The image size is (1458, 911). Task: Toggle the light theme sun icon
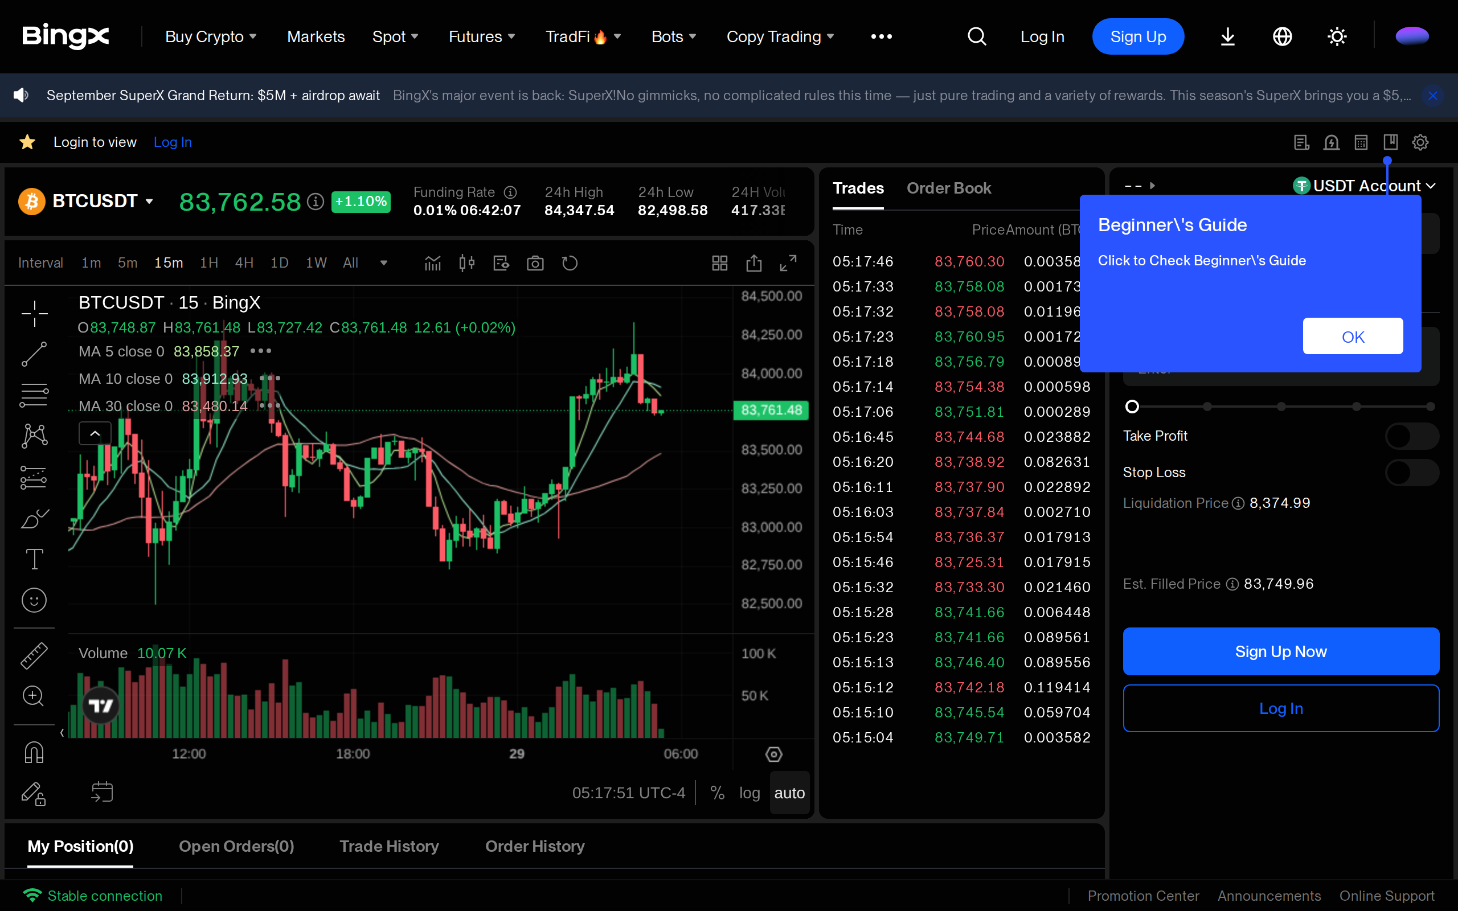pyautogui.click(x=1337, y=37)
